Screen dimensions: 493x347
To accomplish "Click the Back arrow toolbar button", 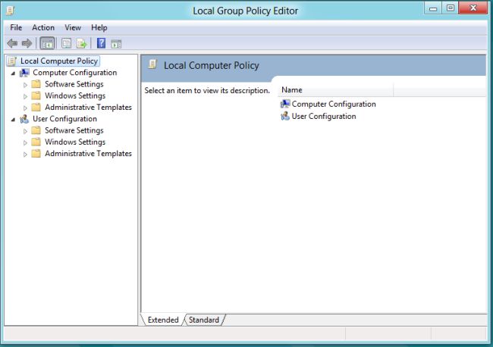I will coord(12,43).
